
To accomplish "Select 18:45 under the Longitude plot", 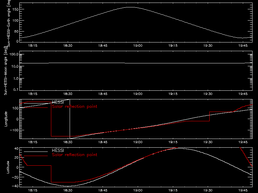I will pyautogui.click(x=103, y=142).
